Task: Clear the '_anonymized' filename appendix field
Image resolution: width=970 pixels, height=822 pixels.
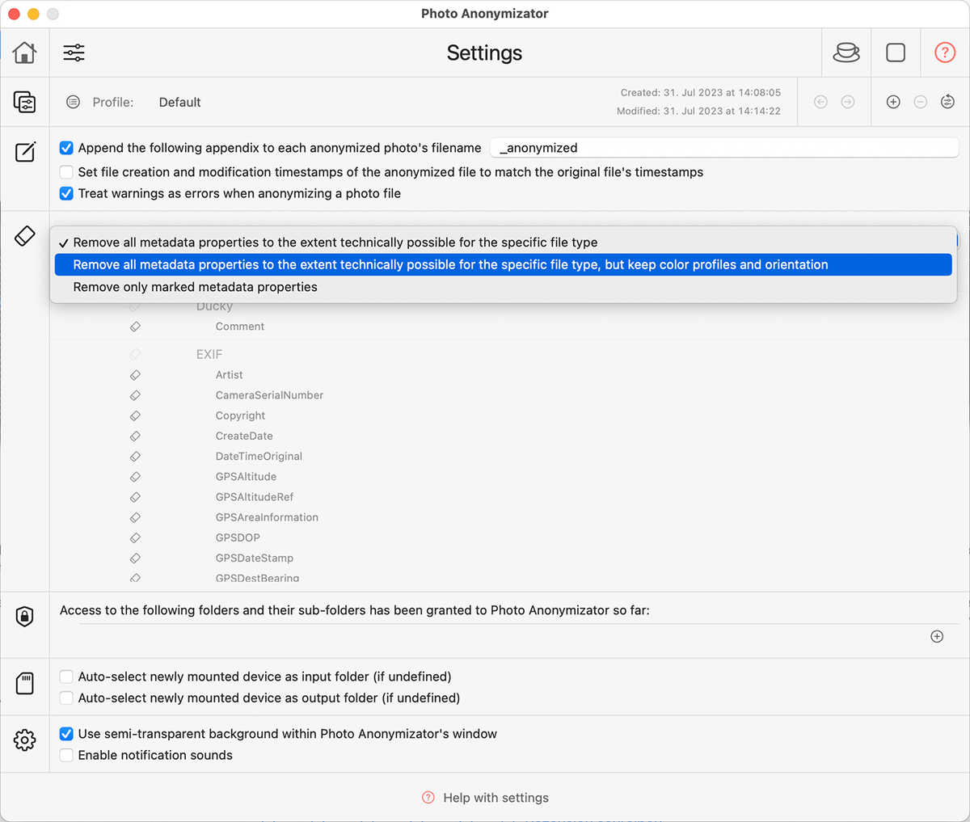Action: (723, 148)
